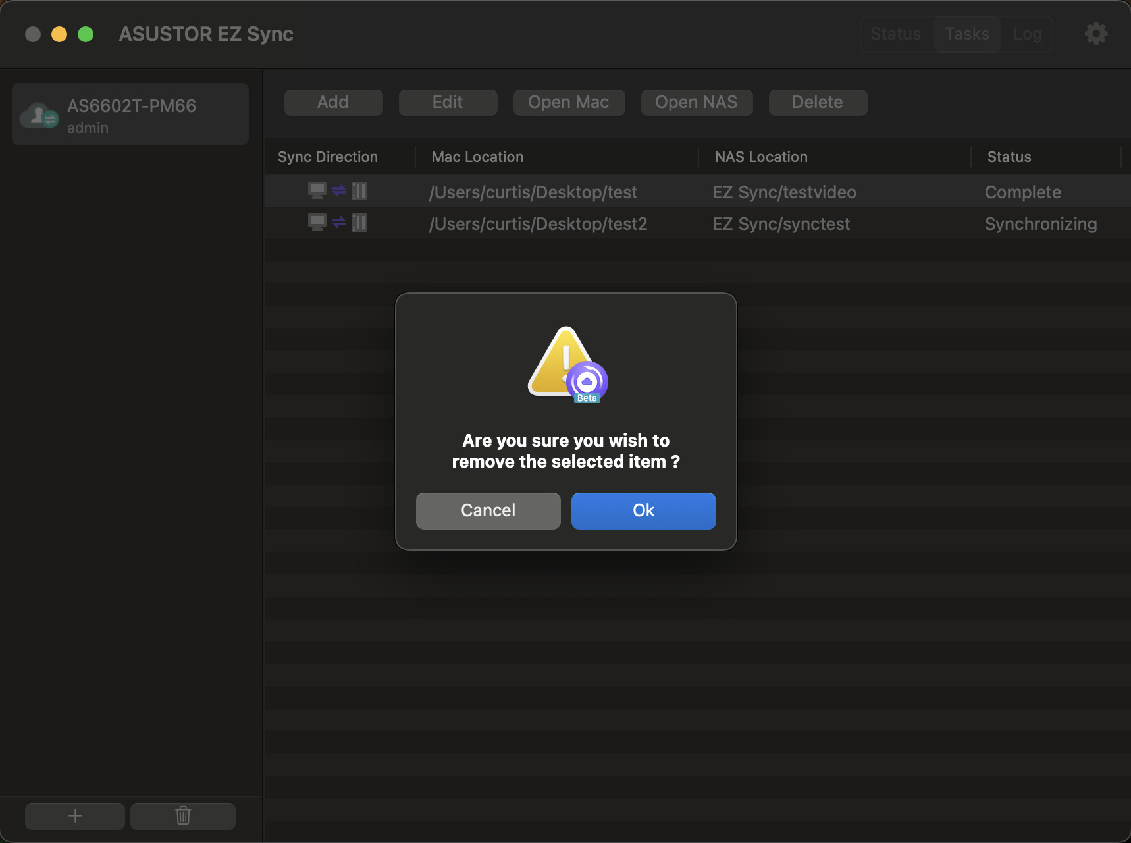Image resolution: width=1131 pixels, height=843 pixels.
Task: Cancel the remove item dialog
Action: [x=488, y=510]
